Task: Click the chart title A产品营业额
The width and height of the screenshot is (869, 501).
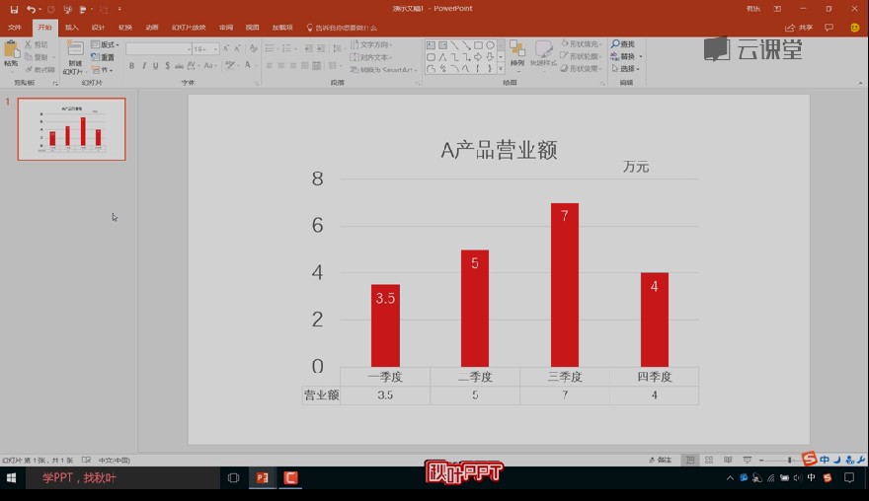Action: click(x=499, y=150)
